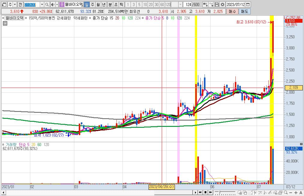Click the 약세패턴 indicator label
This screenshot has height=196, width=304.
(x=81, y=18)
